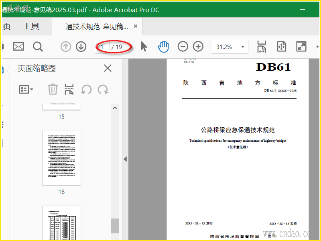Click thumbnail panel insert pages icon
Screen dimensions: 321x241
click(x=69, y=89)
